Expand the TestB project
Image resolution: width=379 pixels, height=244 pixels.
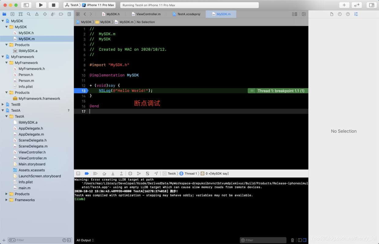pos(3,104)
